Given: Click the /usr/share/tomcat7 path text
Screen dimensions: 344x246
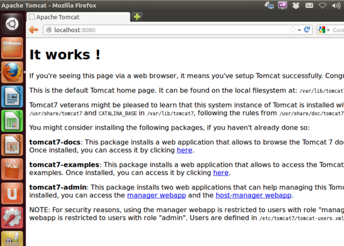Looking at the screenshot, I should 56,114.
